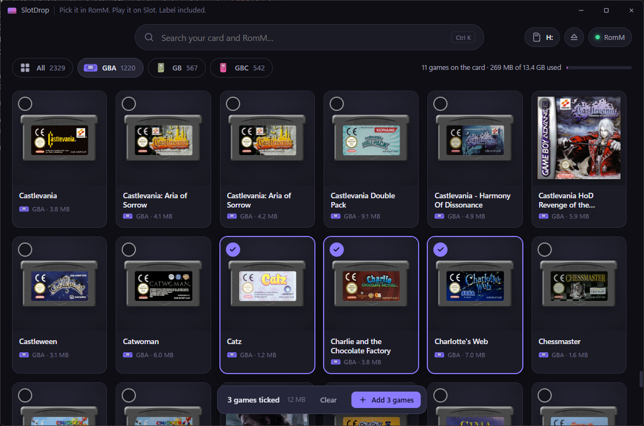Click the eject card icon button

[x=574, y=37]
